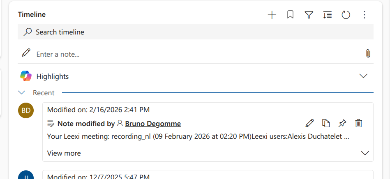The height and width of the screenshot is (179, 390).
Task: Toggle timeline sort order icon
Action: [327, 15]
